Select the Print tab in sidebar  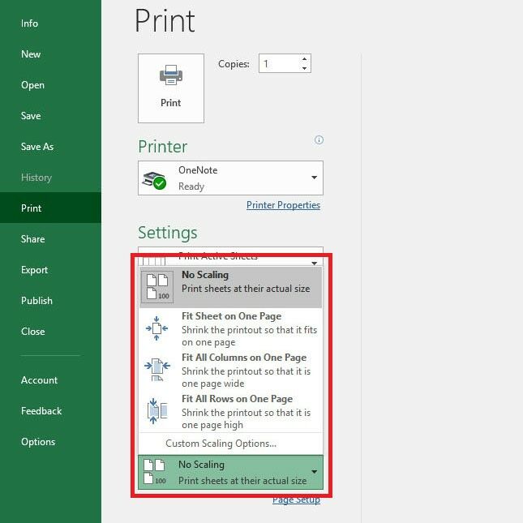(x=50, y=208)
